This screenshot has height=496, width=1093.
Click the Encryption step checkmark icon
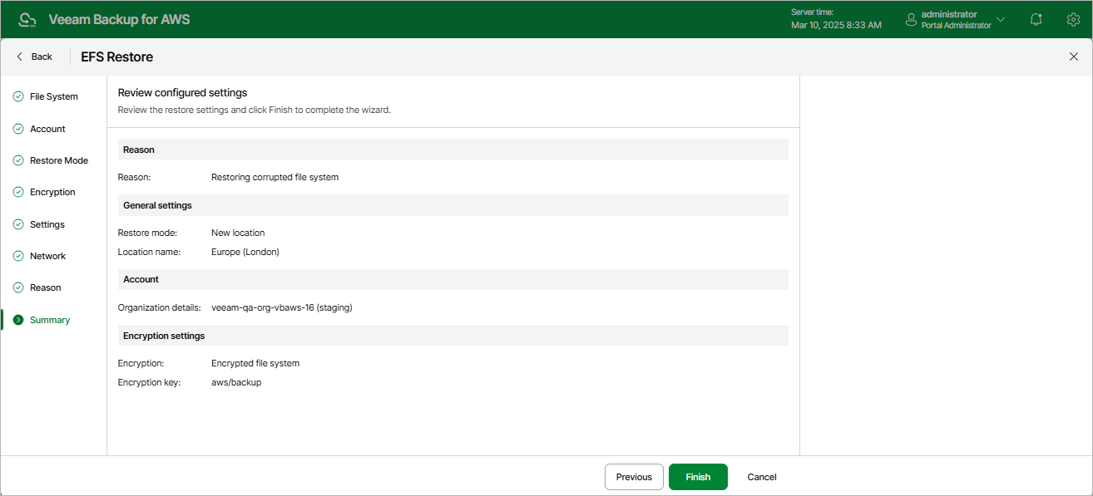pos(18,192)
